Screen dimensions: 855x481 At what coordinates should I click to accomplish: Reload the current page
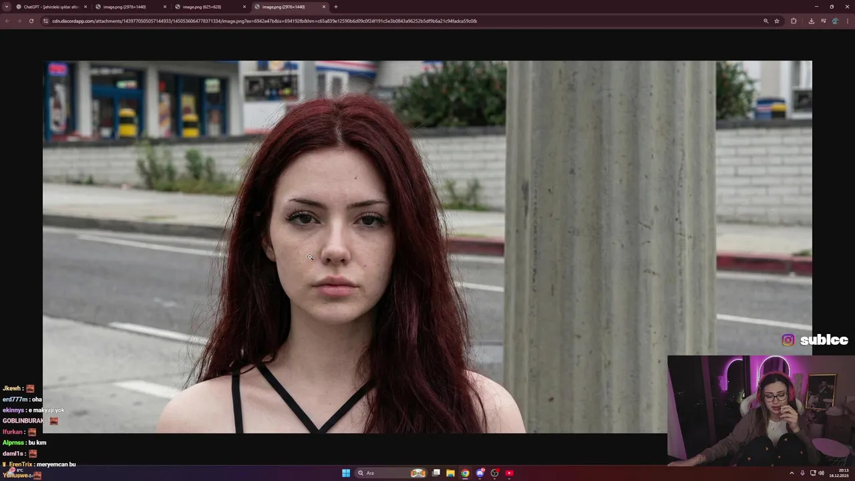31,21
